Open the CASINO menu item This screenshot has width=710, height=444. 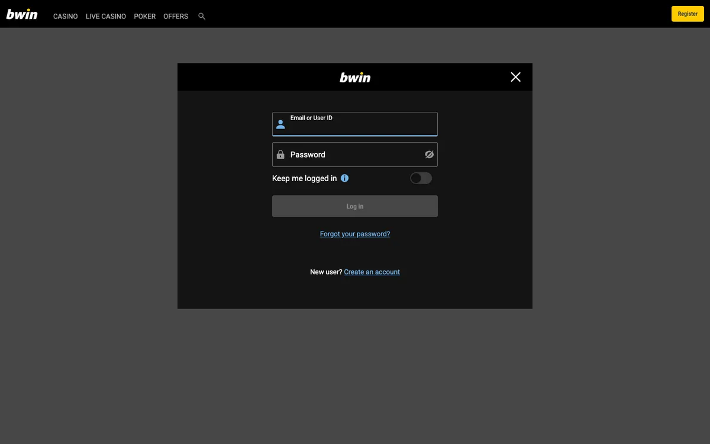(x=66, y=17)
